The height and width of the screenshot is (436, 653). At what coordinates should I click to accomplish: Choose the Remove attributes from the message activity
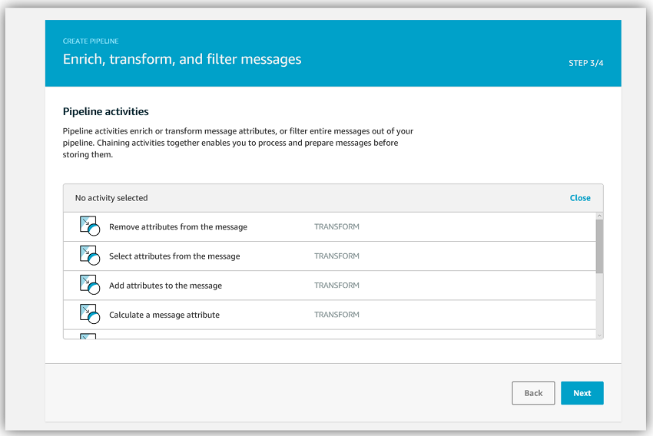(x=177, y=227)
